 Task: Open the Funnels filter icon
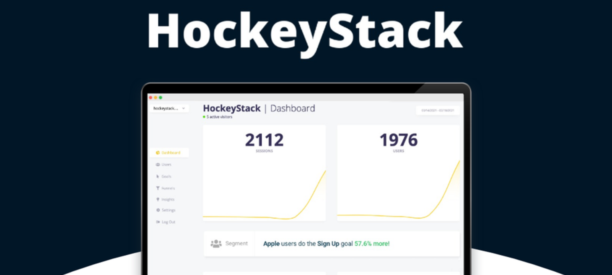[x=158, y=188]
